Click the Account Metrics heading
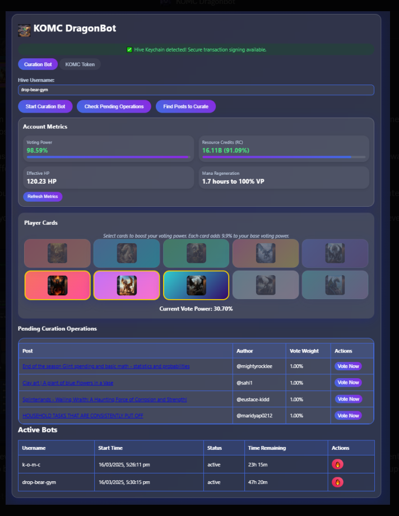This screenshot has width=399, height=516. (45, 127)
